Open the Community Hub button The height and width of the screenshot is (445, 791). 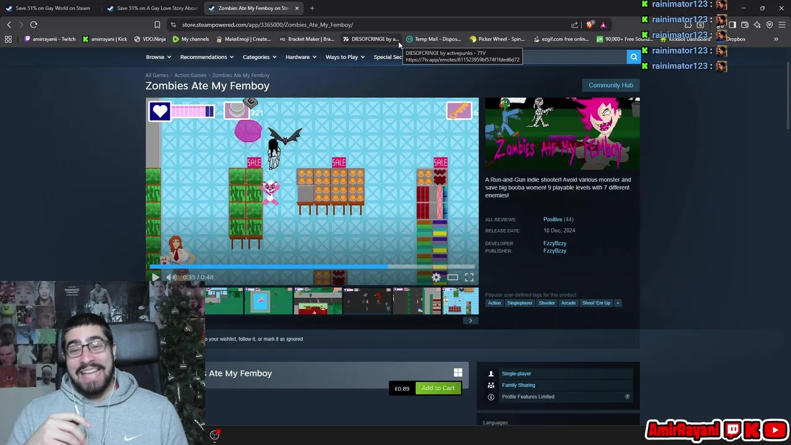pyautogui.click(x=611, y=85)
